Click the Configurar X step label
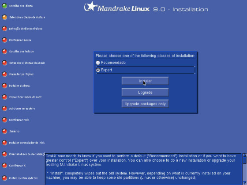This screenshot has height=185, width=247. point(17,166)
